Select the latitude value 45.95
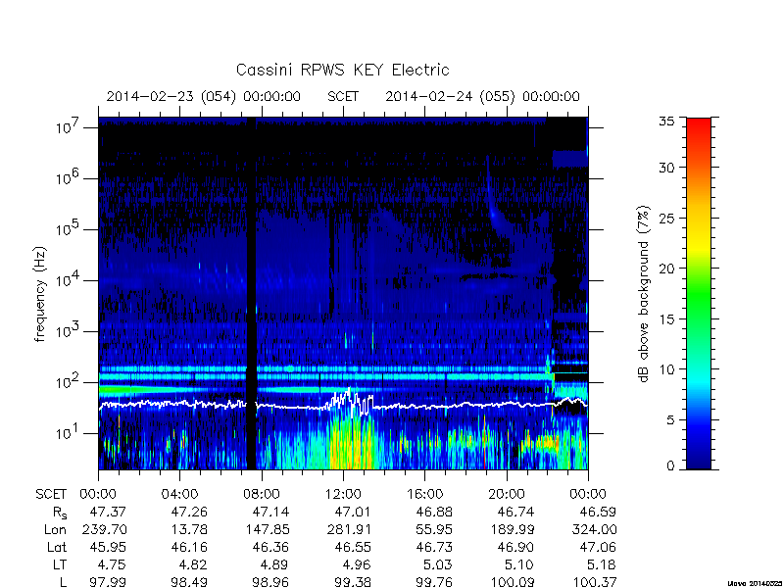 click(x=108, y=548)
